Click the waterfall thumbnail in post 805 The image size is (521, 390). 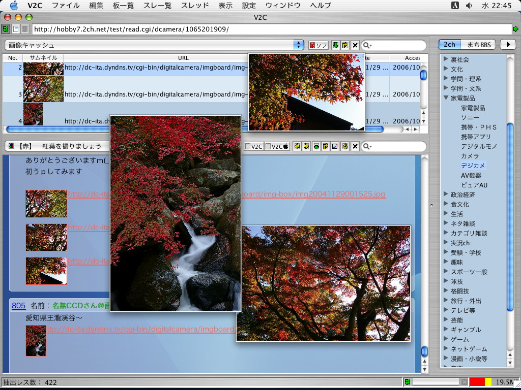pyautogui.click(x=36, y=341)
